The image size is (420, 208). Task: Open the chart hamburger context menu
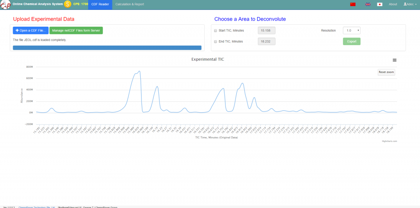395,60
